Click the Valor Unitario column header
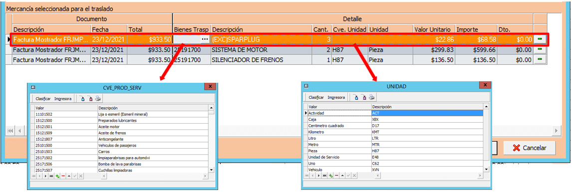The height and width of the screenshot is (193, 572). pos(434,29)
